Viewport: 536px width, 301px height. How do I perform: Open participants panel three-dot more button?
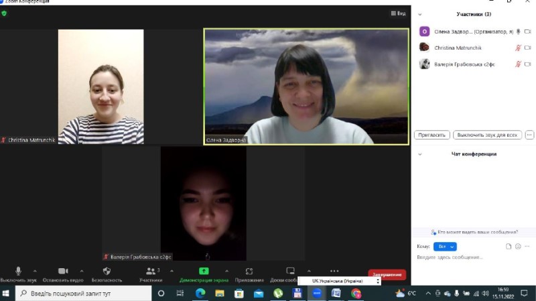point(529,135)
